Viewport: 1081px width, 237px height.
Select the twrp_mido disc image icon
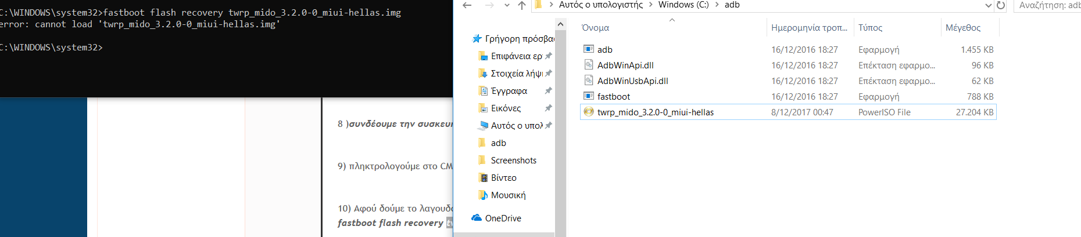pos(589,112)
